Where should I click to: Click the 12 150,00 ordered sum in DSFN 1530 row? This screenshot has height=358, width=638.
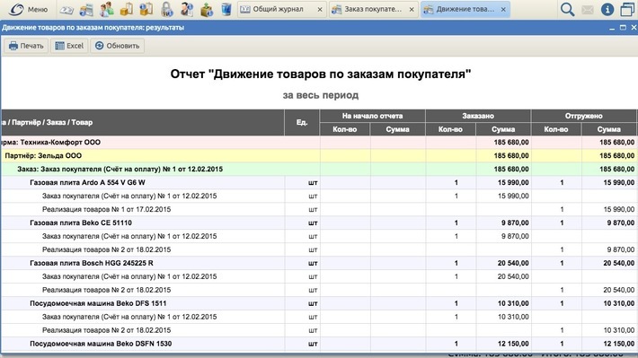click(x=513, y=344)
